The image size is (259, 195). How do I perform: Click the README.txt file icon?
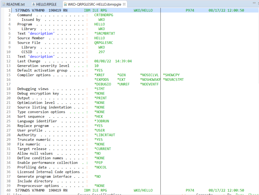(x=3, y=4)
